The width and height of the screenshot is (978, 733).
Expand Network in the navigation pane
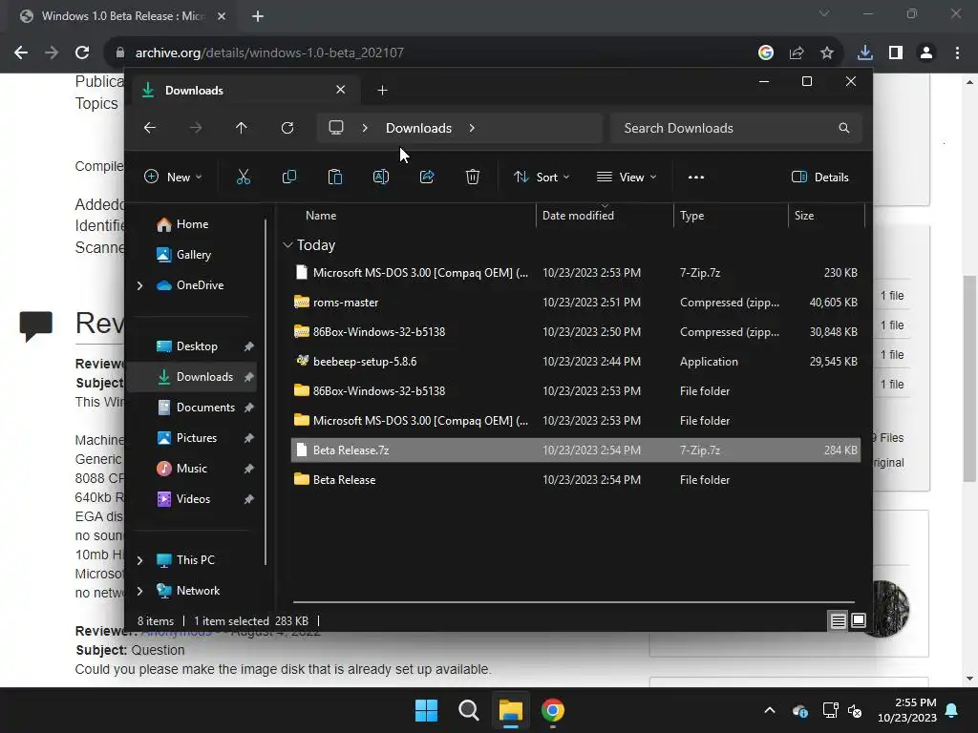coord(139,591)
